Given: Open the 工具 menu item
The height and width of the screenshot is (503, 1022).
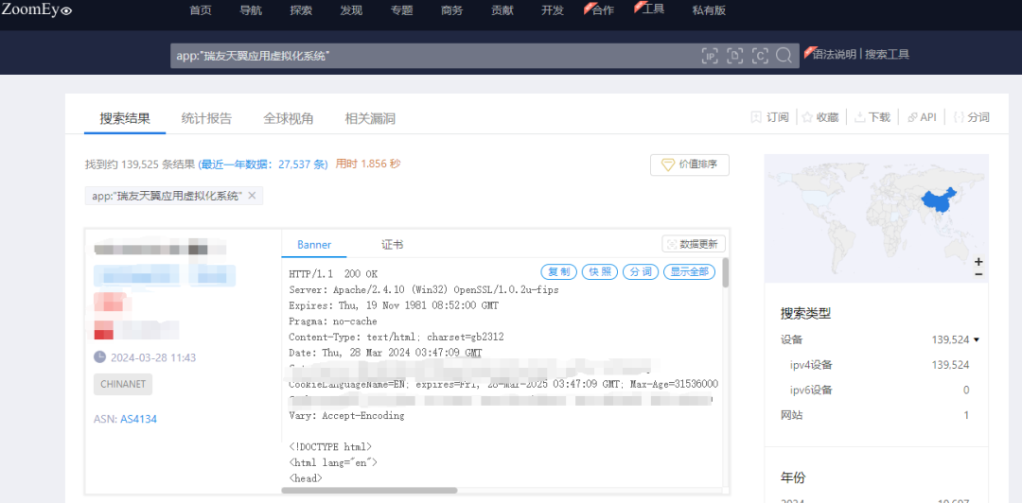Looking at the screenshot, I should [652, 9].
